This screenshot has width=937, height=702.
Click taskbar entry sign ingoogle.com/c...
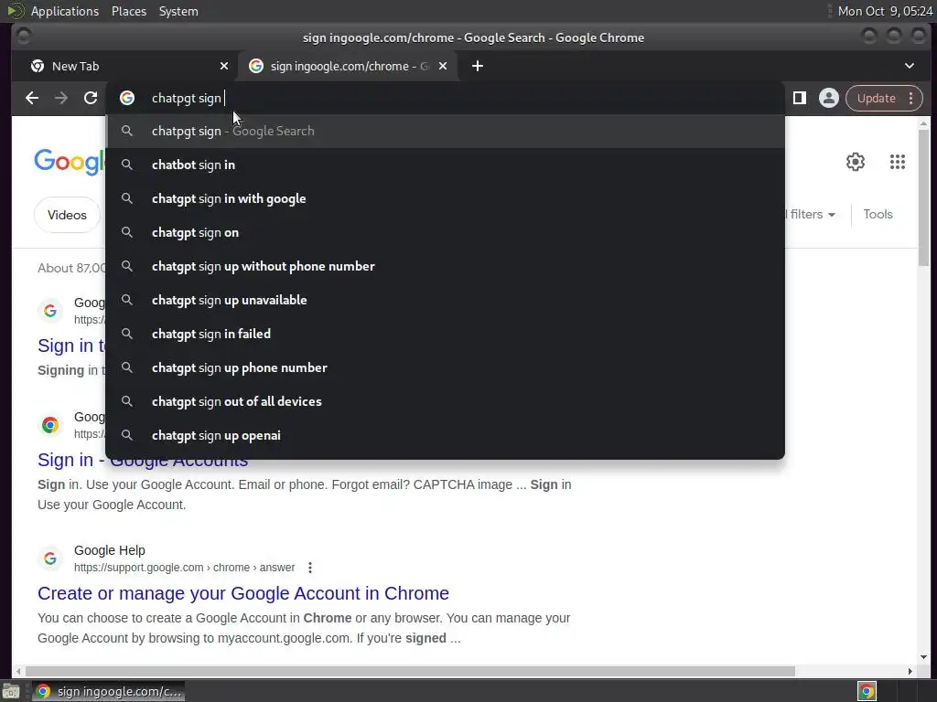[108, 691]
